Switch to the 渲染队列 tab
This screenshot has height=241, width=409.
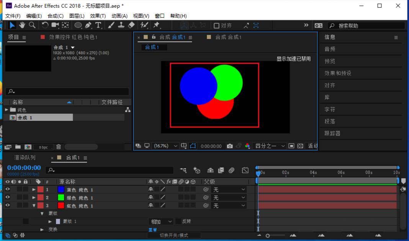(25, 158)
